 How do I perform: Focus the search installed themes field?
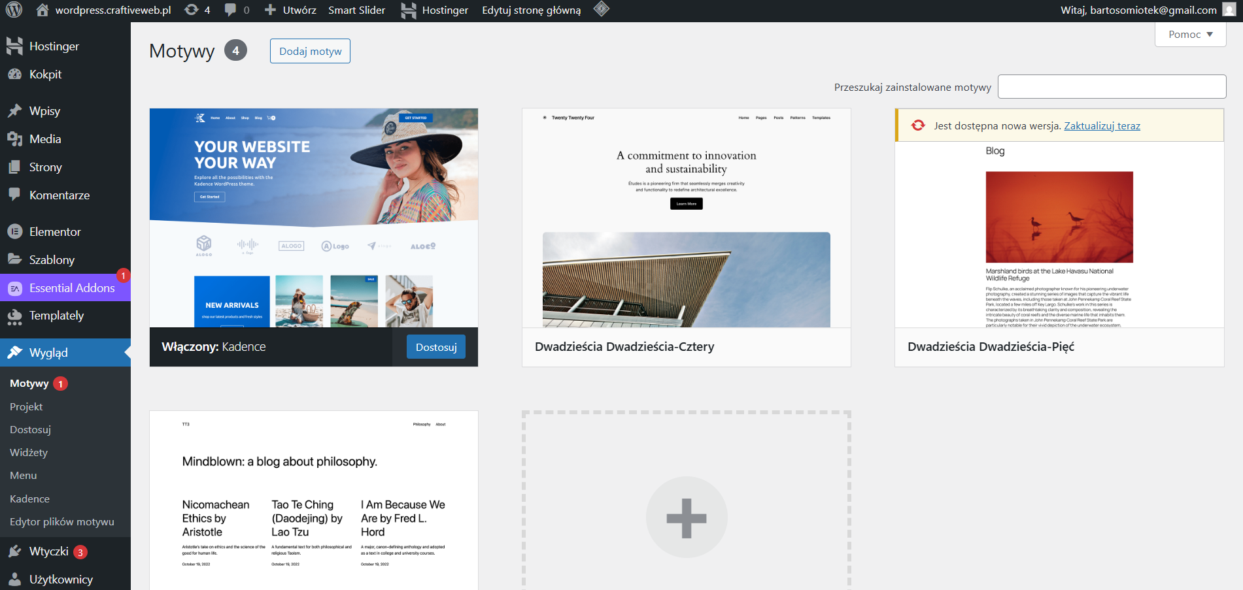pyautogui.click(x=1112, y=87)
